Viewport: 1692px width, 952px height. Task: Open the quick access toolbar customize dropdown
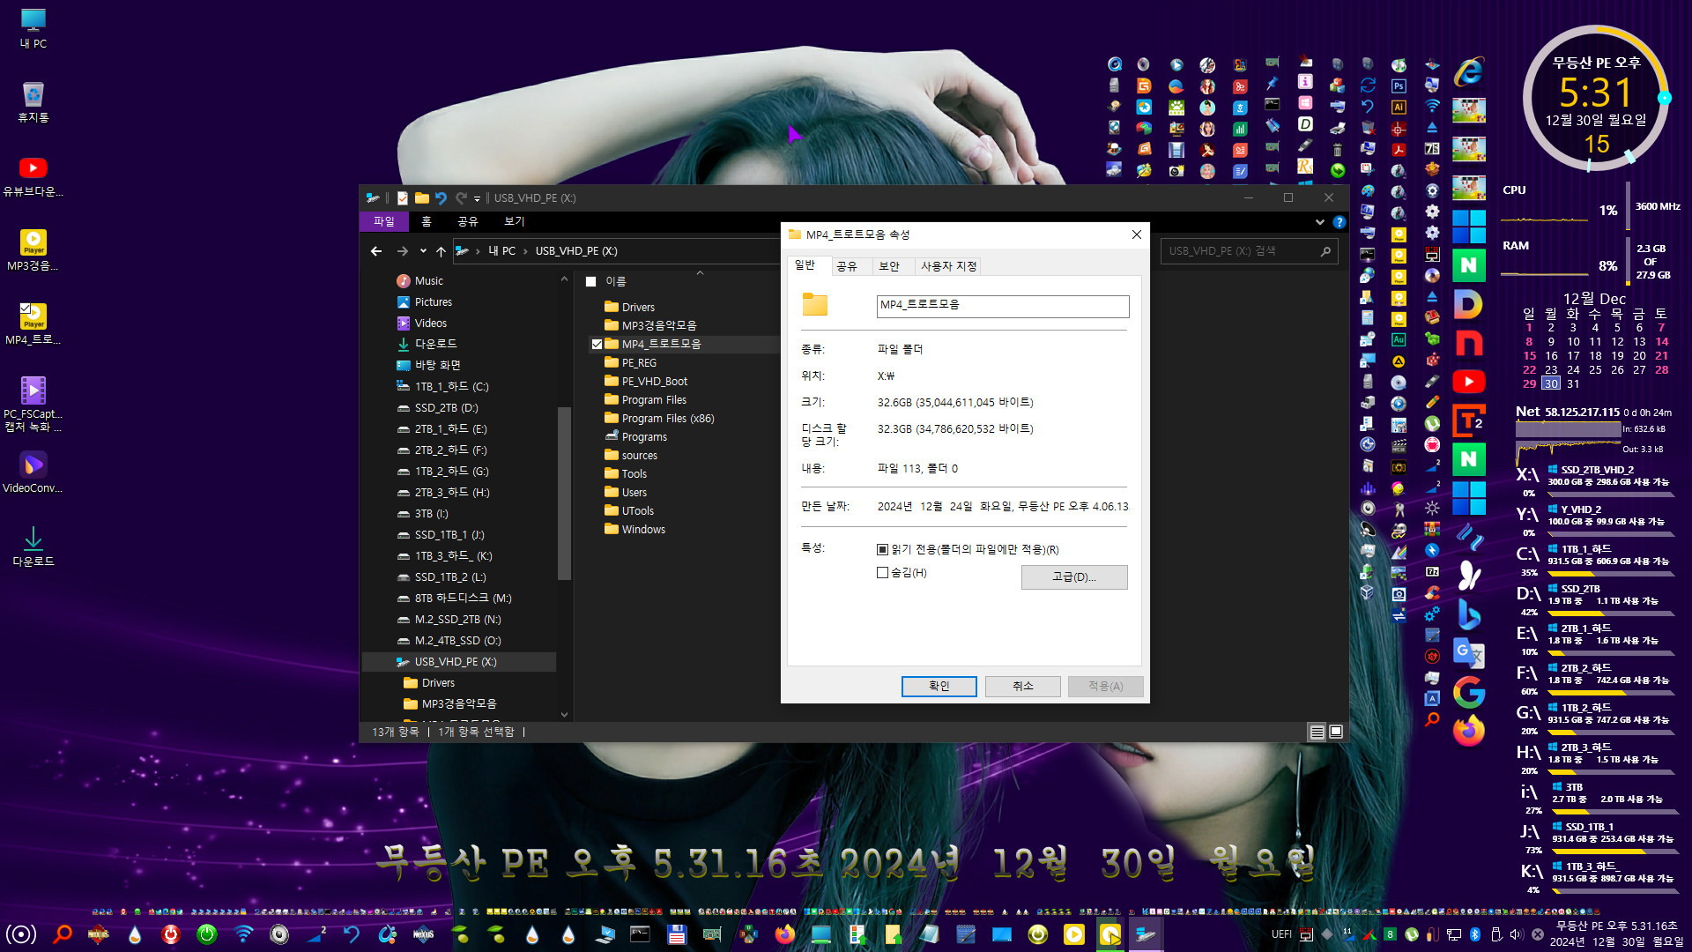(x=477, y=198)
